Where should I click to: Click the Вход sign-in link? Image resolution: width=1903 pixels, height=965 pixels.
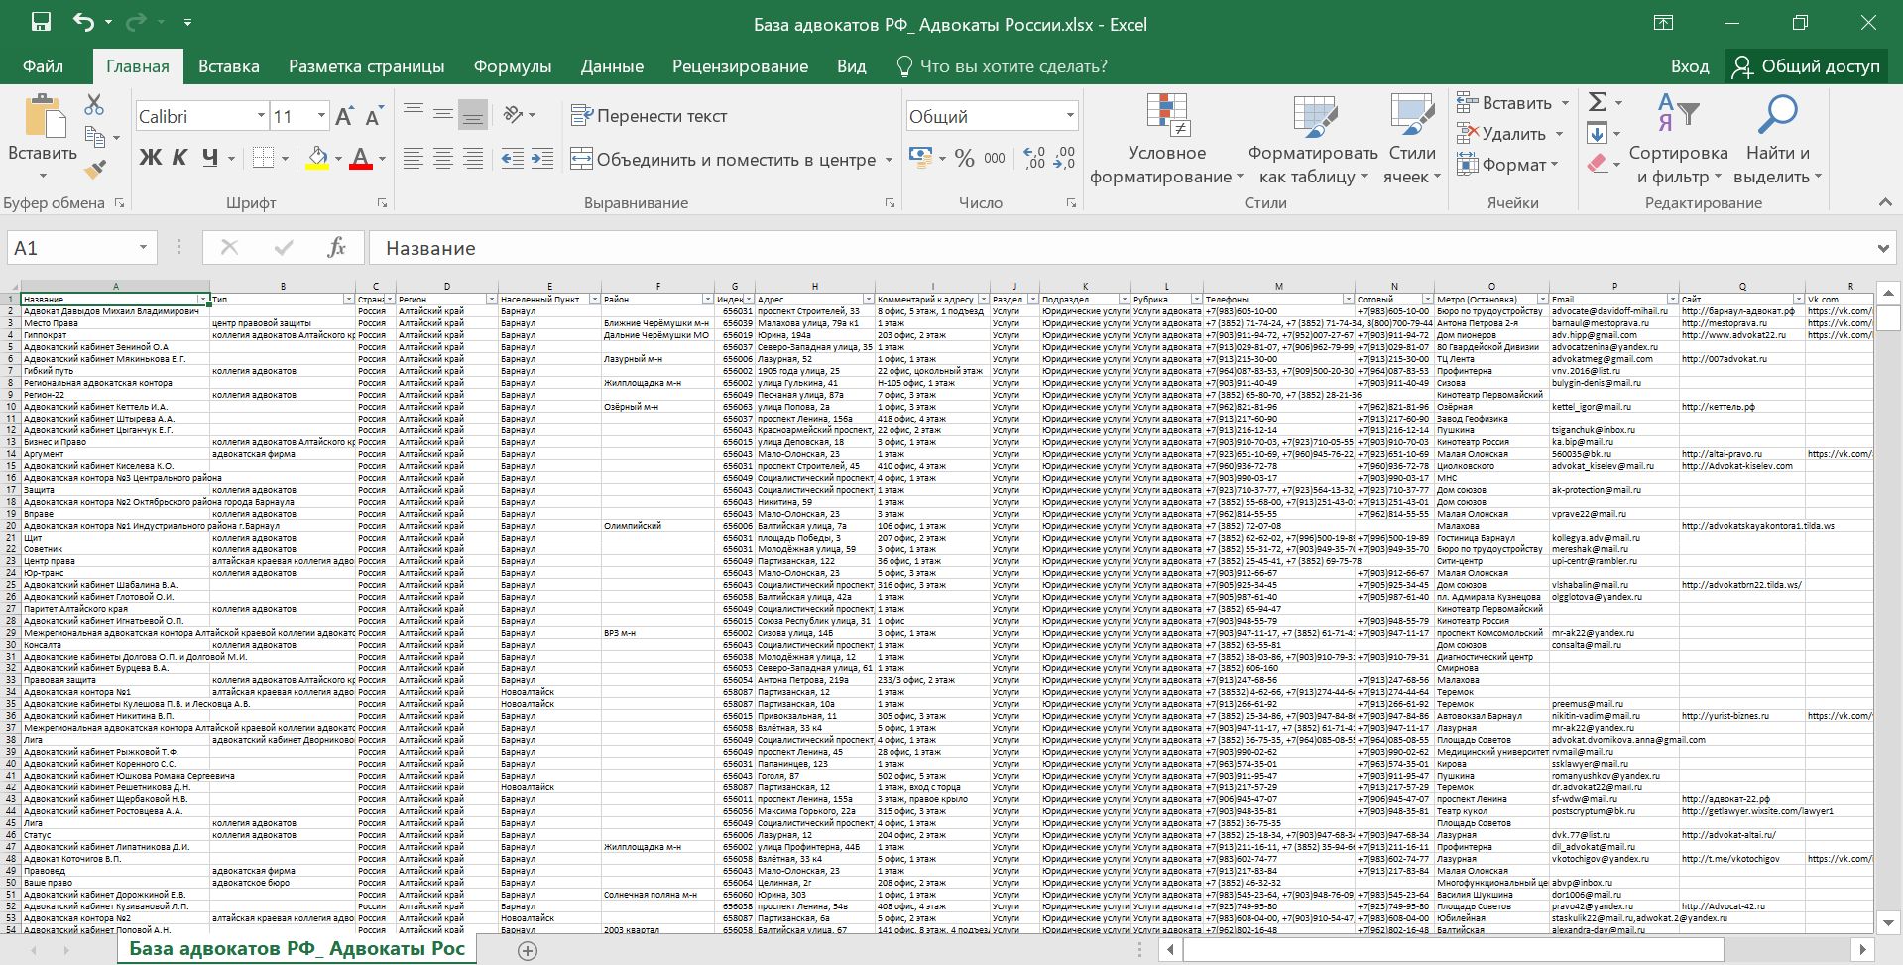click(1689, 66)
